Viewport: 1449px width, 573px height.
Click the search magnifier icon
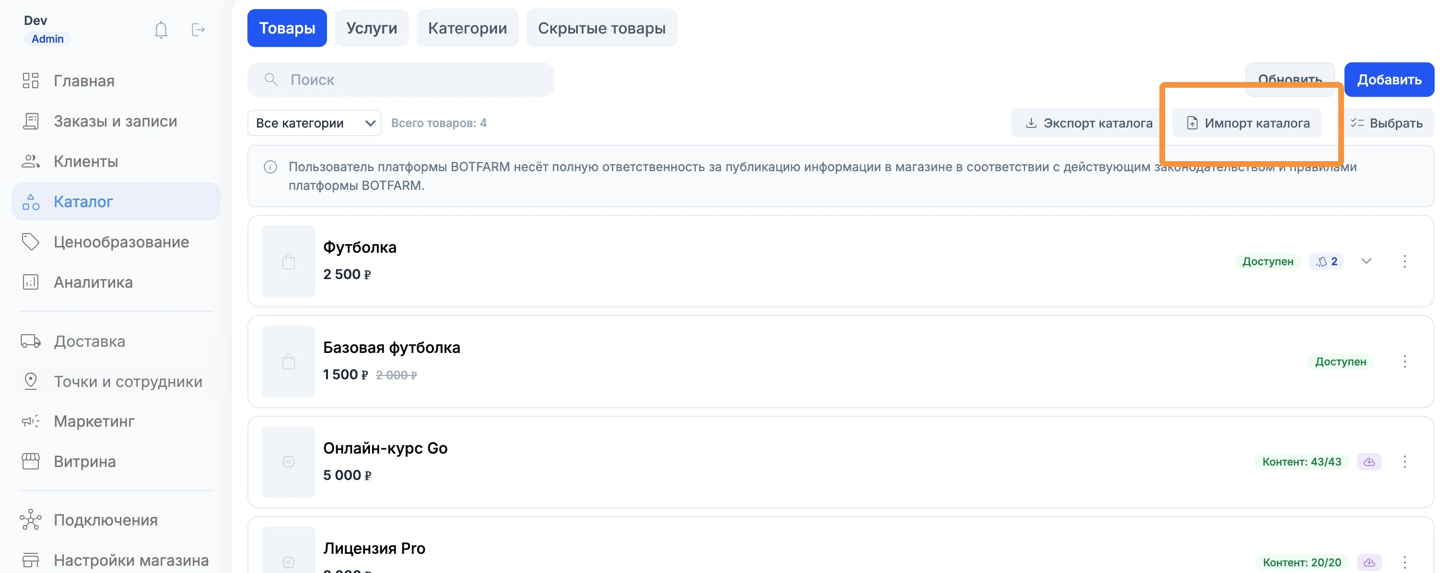click(271, 79)
